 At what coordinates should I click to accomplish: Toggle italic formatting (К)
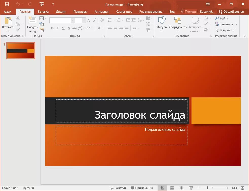(58, 28)
